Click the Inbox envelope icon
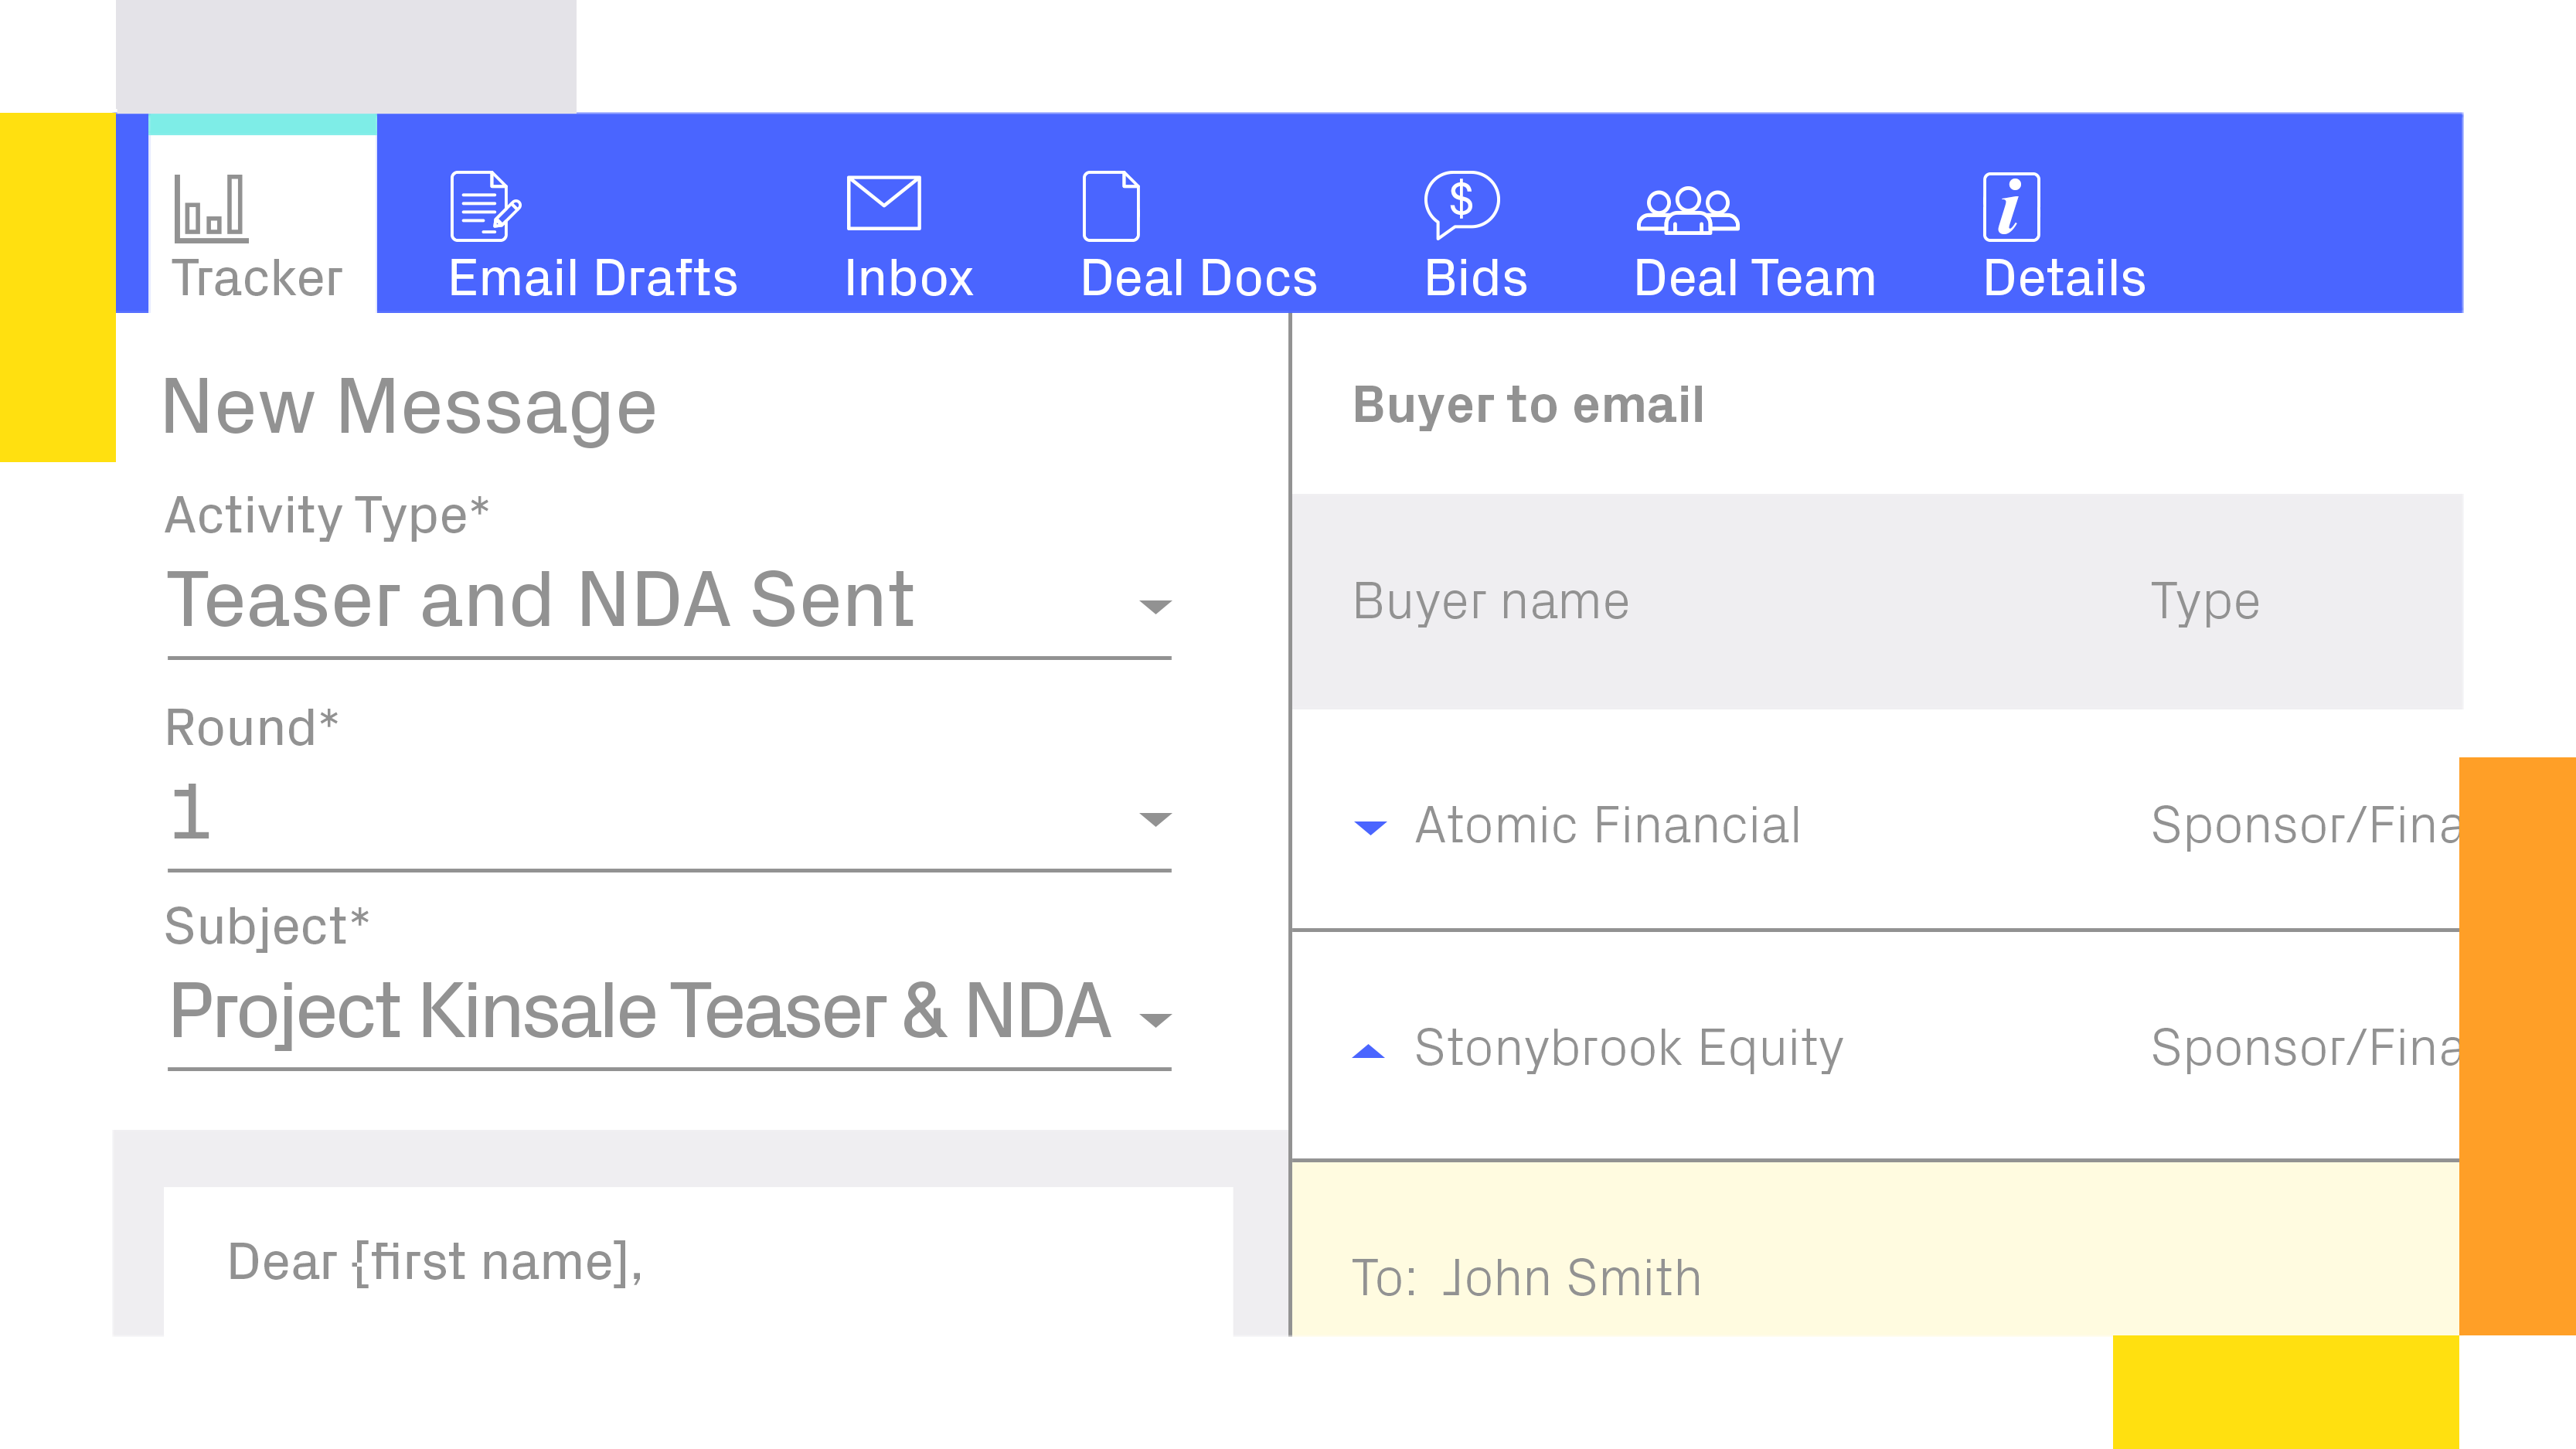This screenshot has width=2576, height=1449. pyautogui.click(x=883, y=203)
